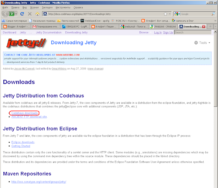The width and height of the screenshot is (218, 188).
Task: Switch to the jwebunit - Поиск tab
Action: pyautogui.click(x=134, y=27)
